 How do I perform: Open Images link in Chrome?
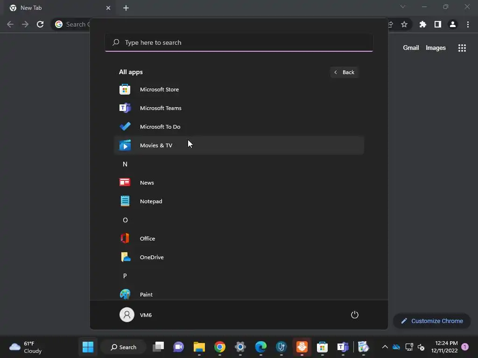click(x=436, y=48)
